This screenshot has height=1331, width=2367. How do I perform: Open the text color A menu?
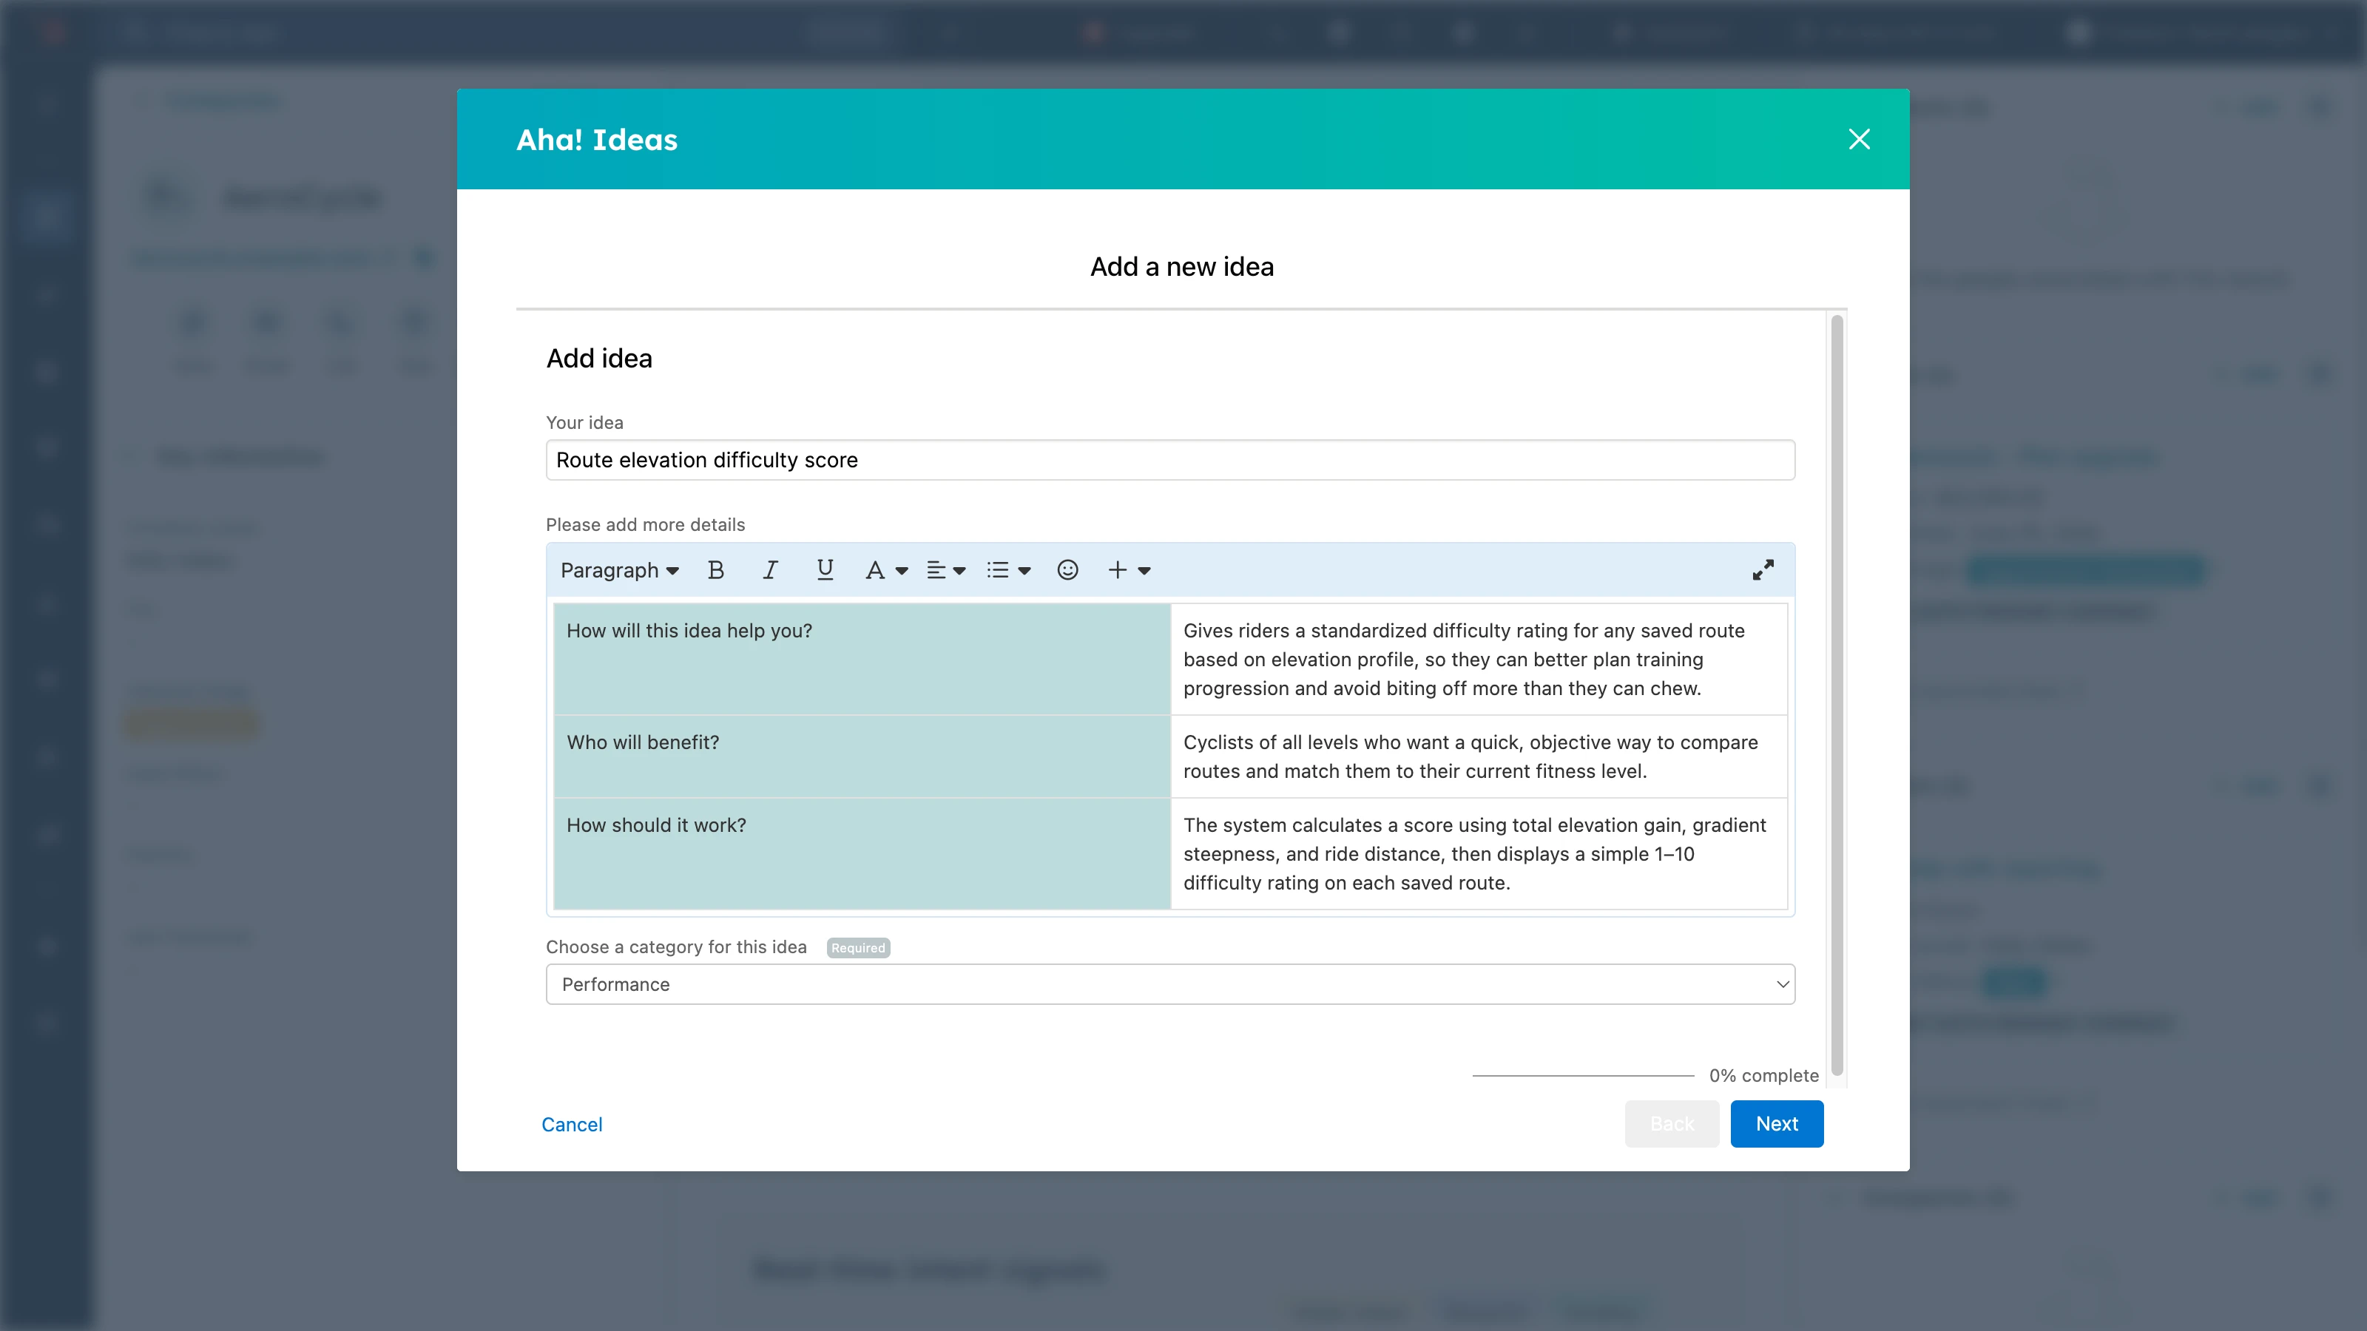coord(886,570)
